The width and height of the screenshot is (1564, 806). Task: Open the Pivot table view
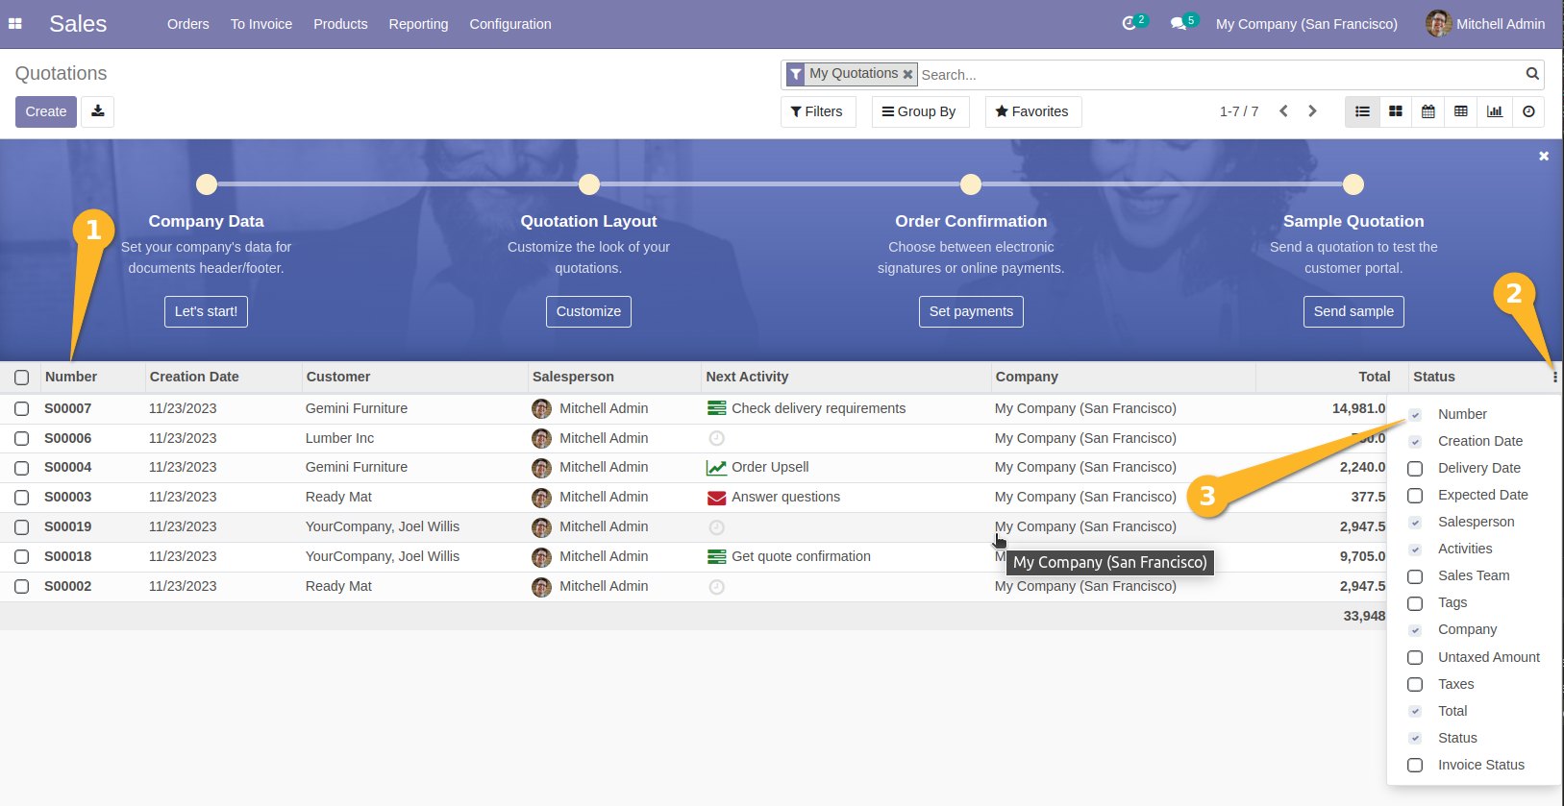[x=1461, y=111]
